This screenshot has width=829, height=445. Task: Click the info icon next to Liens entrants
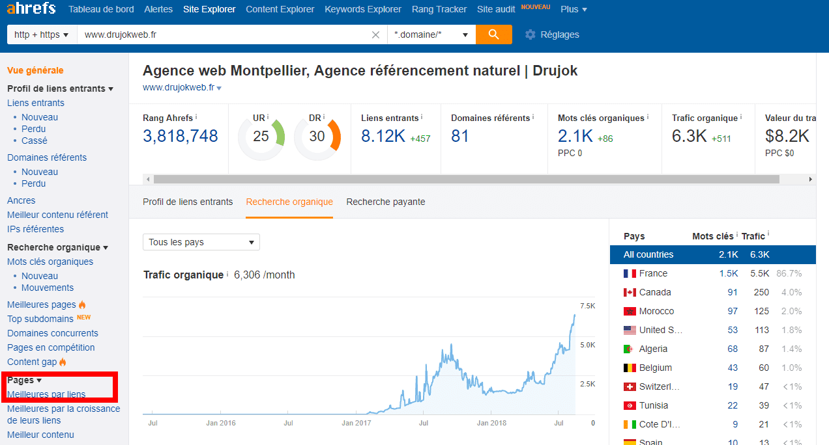pos(422,117)
